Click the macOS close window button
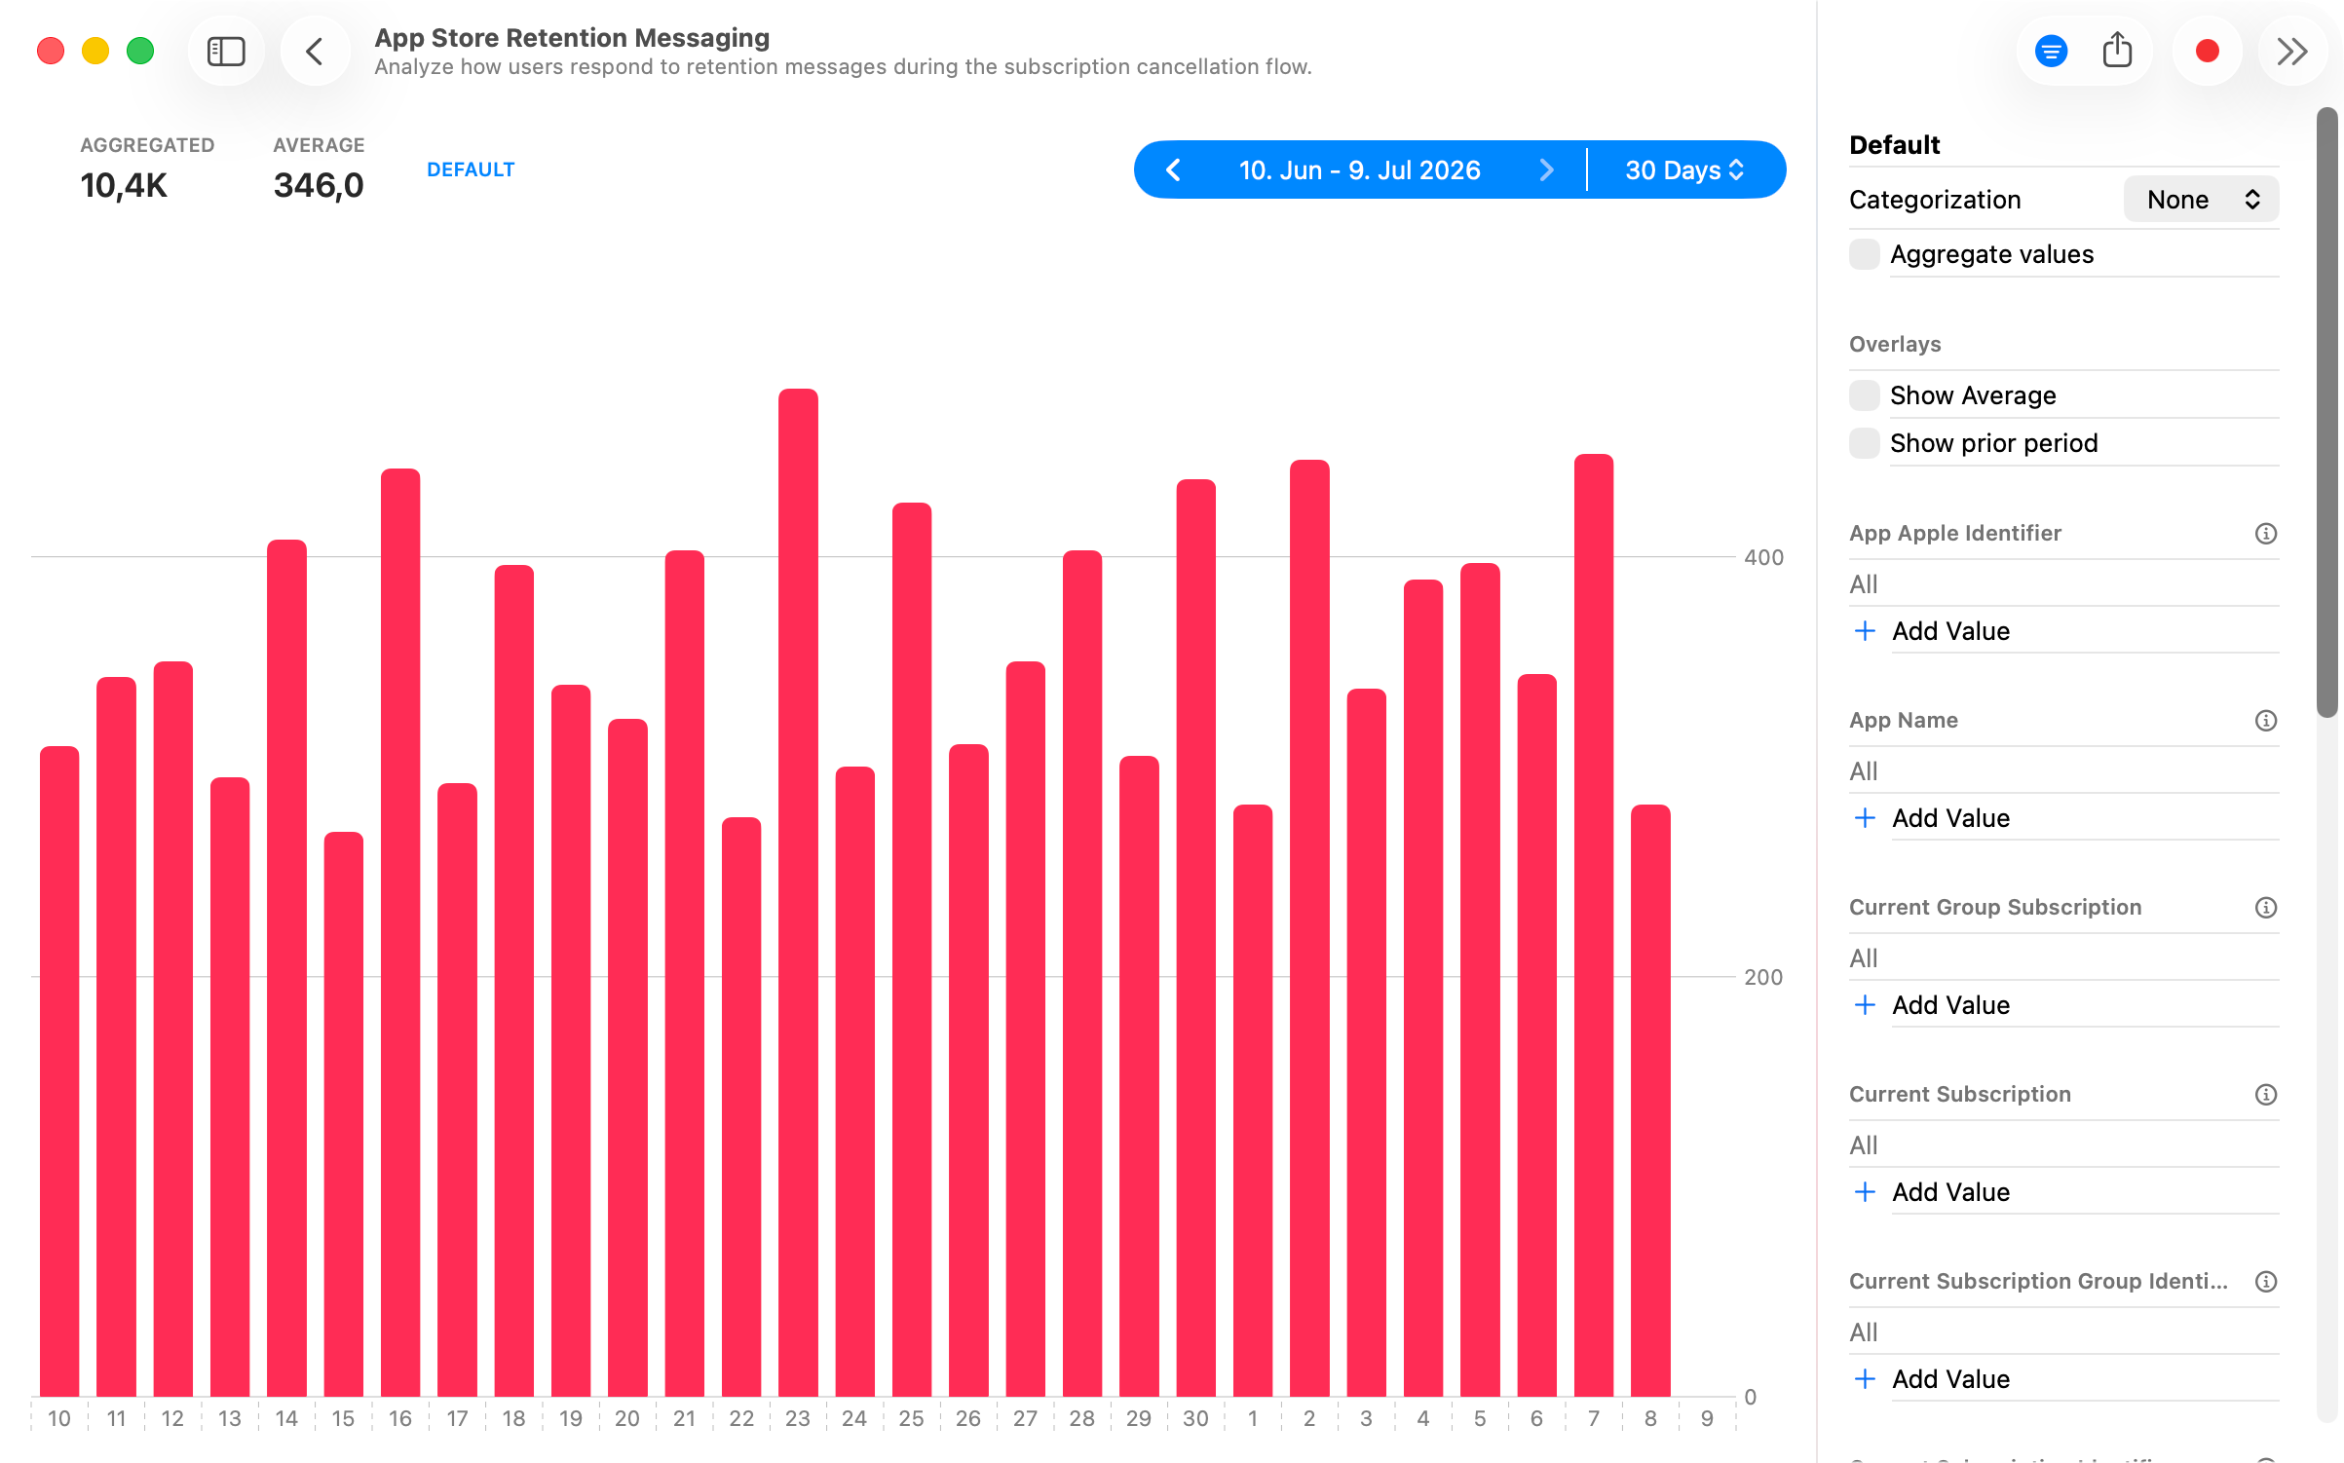 pyautogui.click(x=51, y=51)
